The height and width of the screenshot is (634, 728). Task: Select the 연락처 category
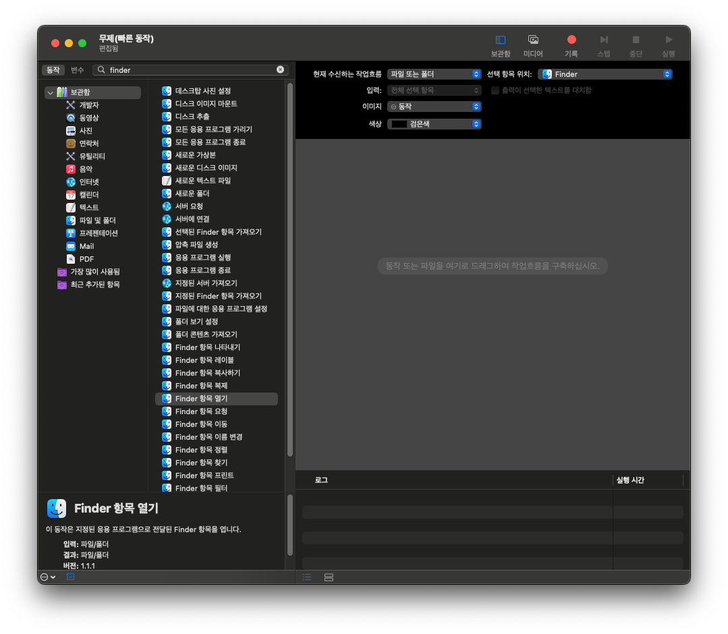click(x=88, y=144)
